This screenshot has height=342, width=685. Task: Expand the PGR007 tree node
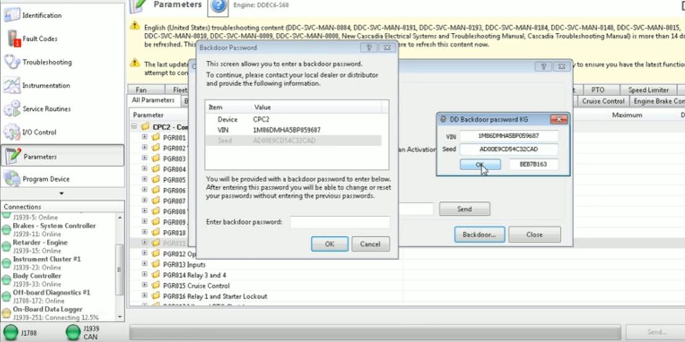click(144, 200)
